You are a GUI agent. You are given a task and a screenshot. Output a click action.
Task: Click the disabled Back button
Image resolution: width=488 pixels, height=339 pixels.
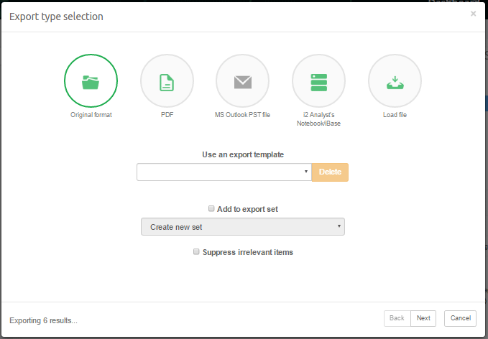(397, 318)
